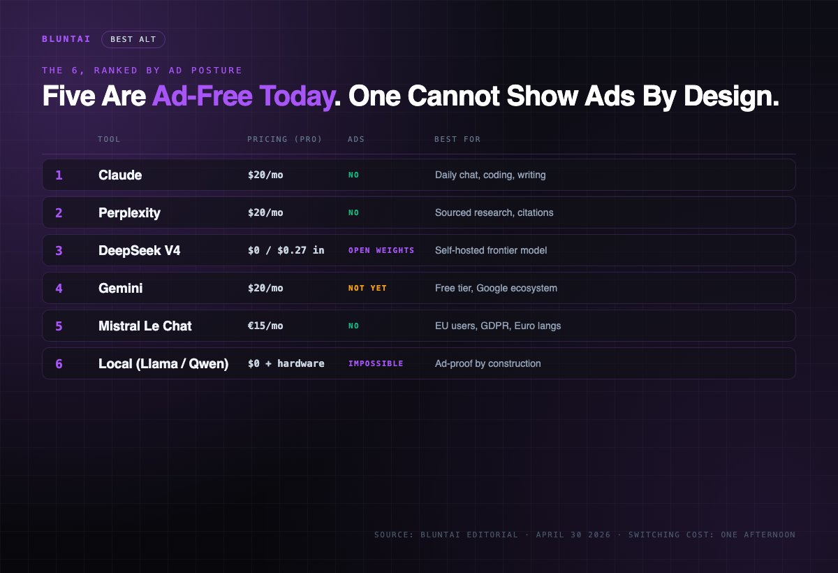
Task: Click the NO ads tag in Claude row
Action: [354, 175]
